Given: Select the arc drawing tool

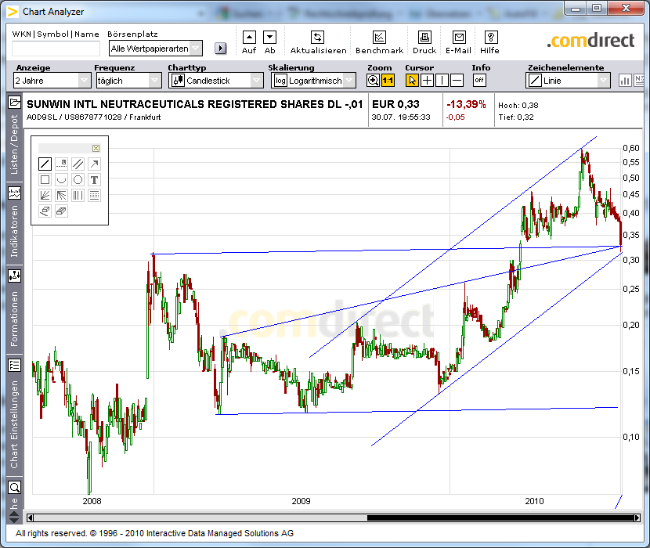Looking at the screenshot, I should click(61, 180).
